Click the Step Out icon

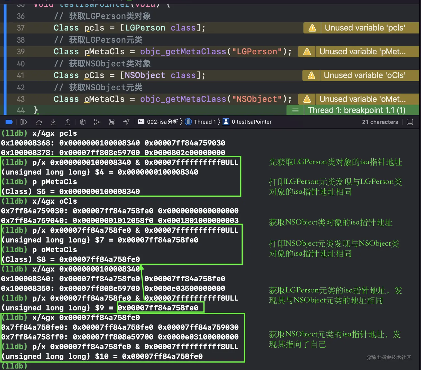pyautogui.click(x=68, y=122)
